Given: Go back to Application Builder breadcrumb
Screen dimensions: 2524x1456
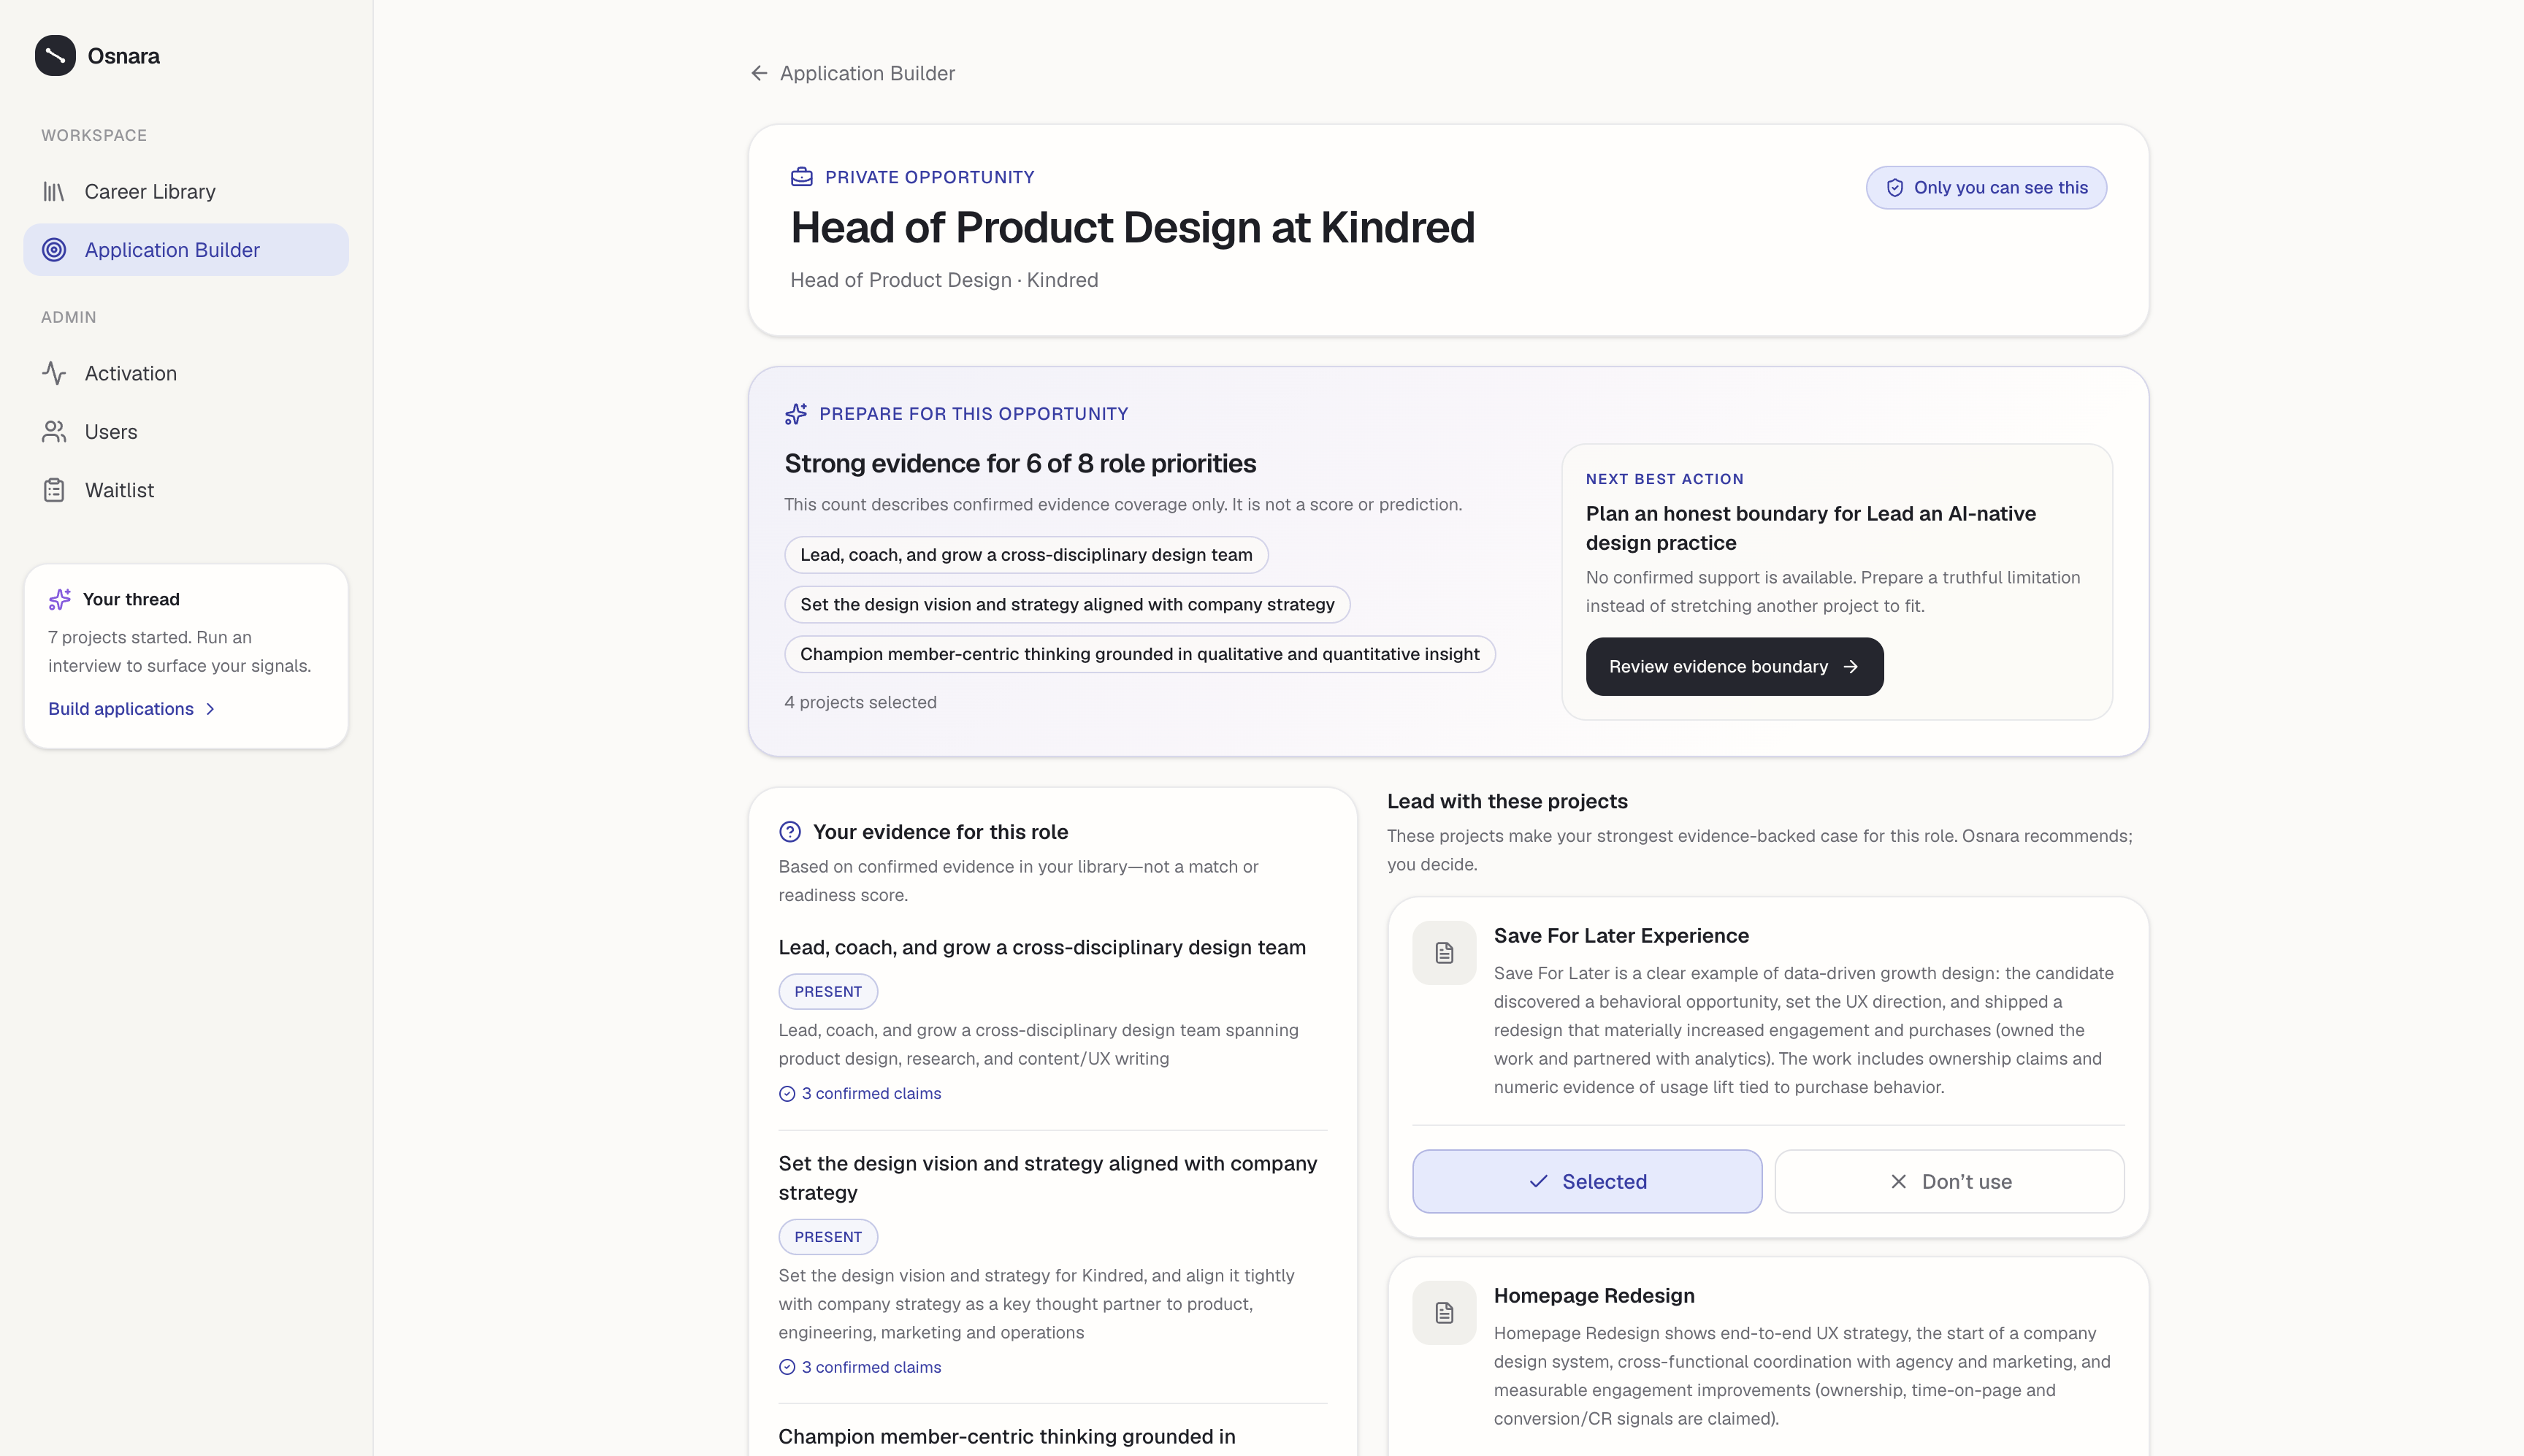Looking at the screenshot, I should click(x=852, y=73).
